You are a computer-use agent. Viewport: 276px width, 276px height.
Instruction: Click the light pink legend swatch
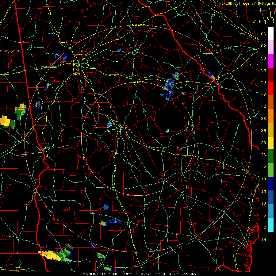click(271, 47)
